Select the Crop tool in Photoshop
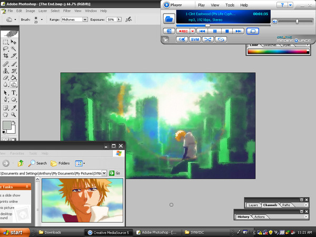The width and height of the screenshot is (316, 237). coord(5,55)
